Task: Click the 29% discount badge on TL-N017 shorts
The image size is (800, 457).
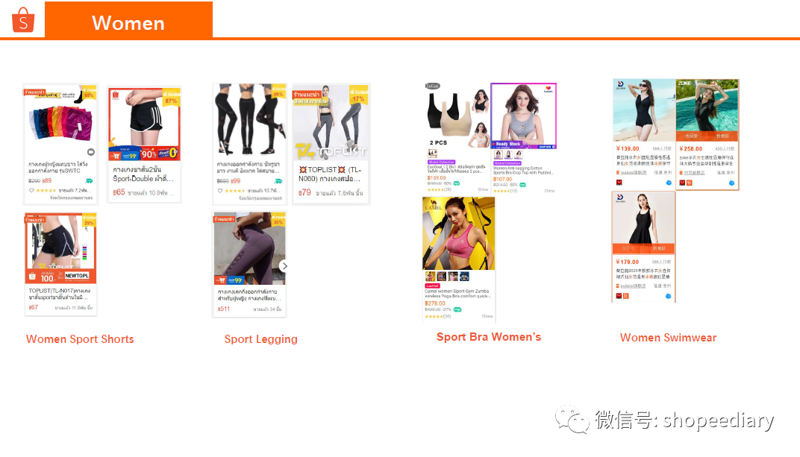Action: click(x=89, y=220)
